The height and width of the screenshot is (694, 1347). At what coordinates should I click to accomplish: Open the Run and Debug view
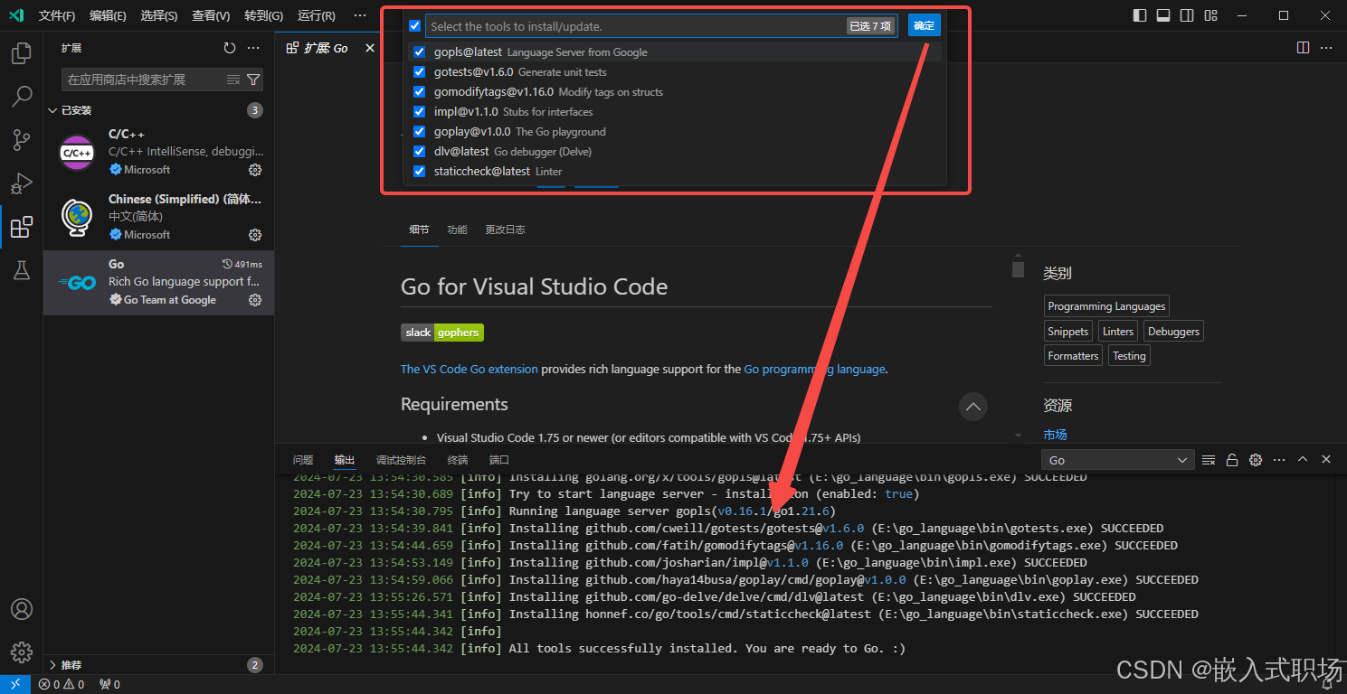21,183
